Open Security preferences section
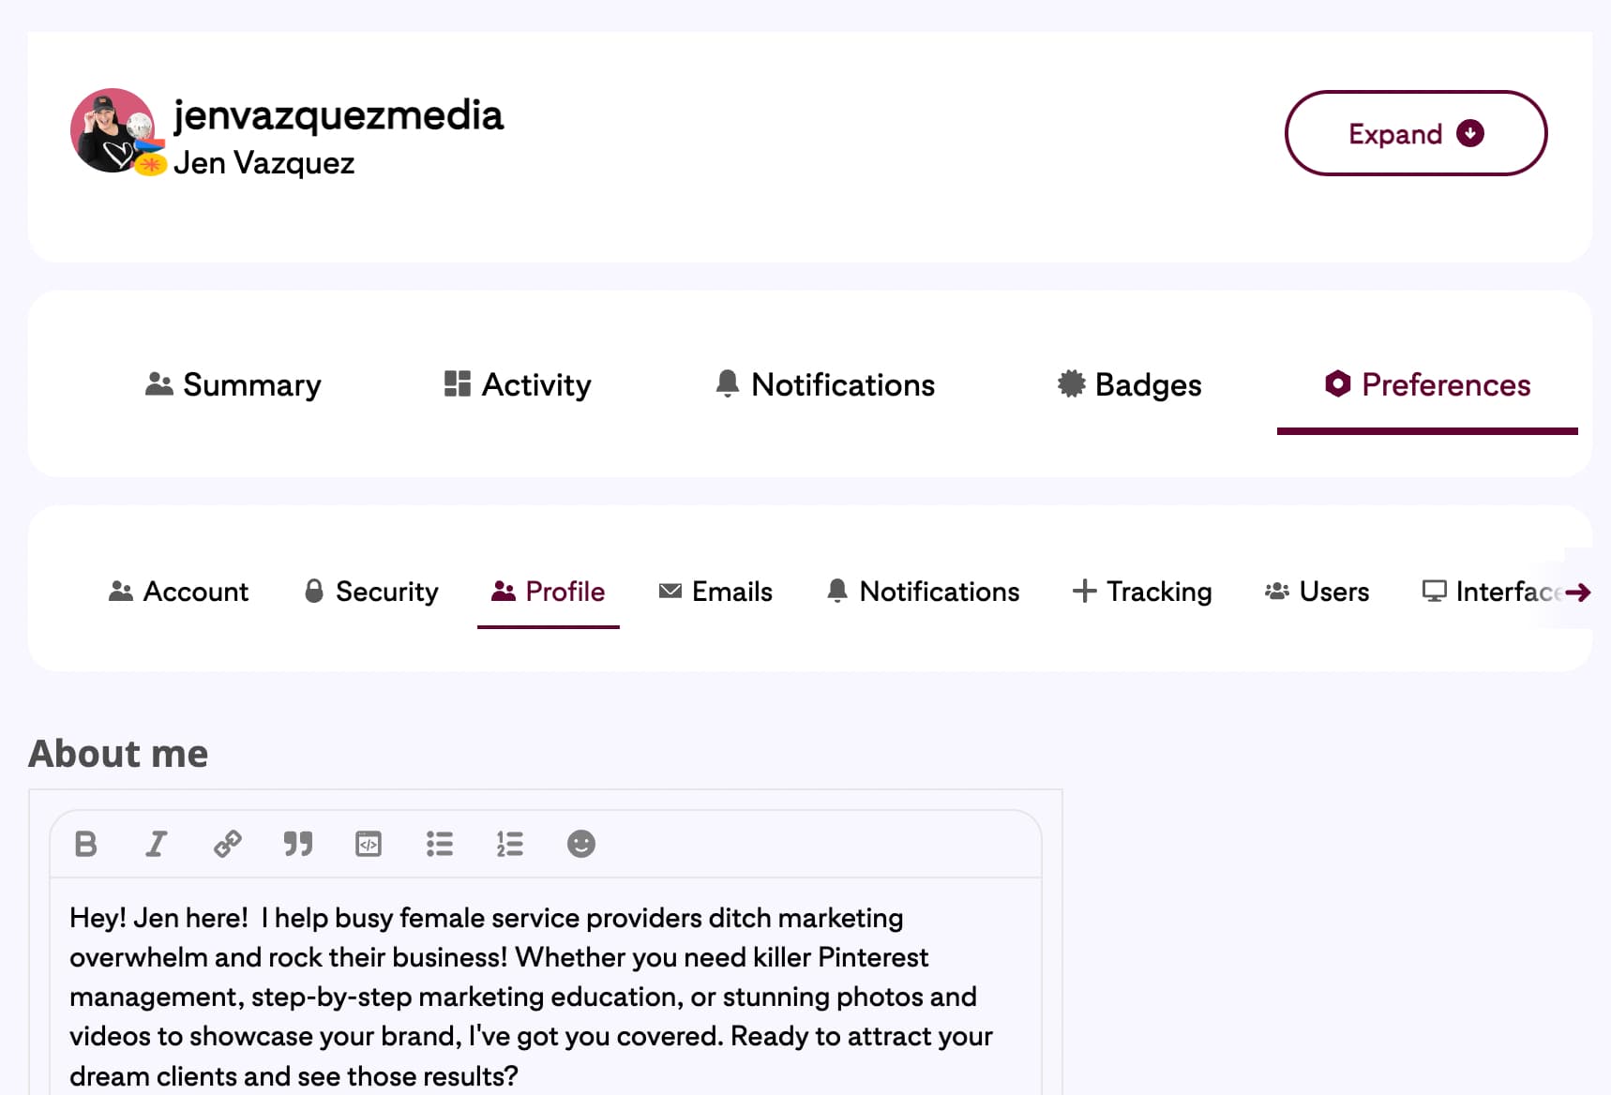The width and height of the screenshot is (1611, 1095). (371, 592)
